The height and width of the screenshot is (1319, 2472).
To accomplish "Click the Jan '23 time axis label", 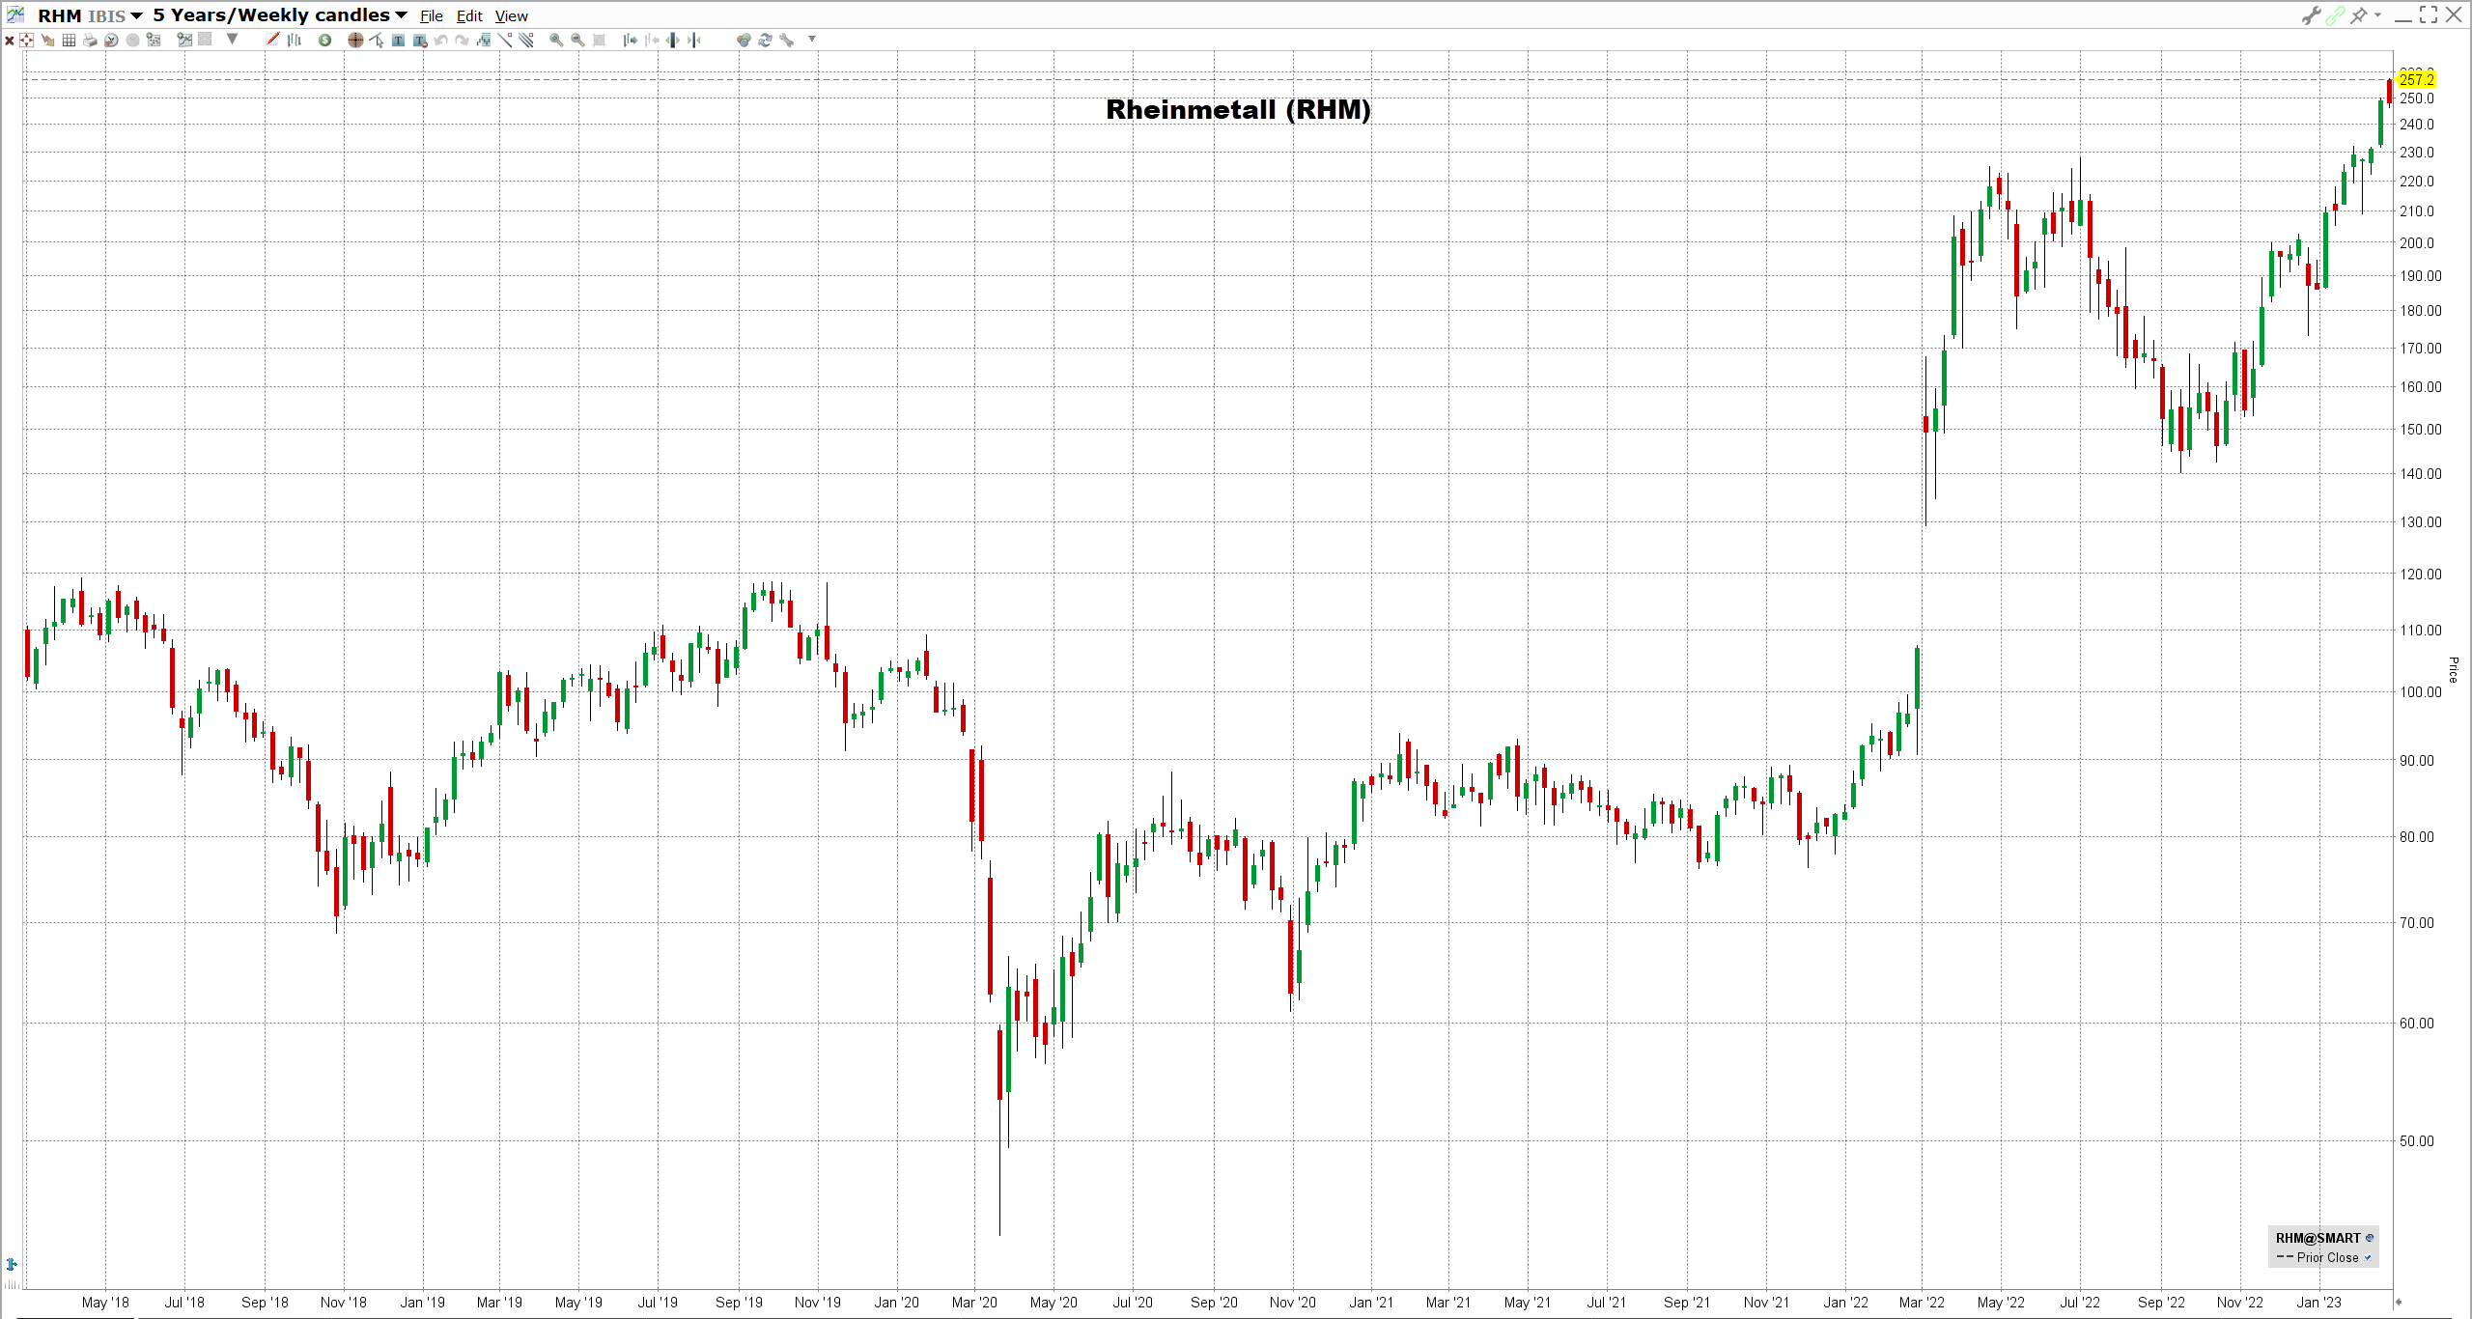I will click(2318, 1303).
